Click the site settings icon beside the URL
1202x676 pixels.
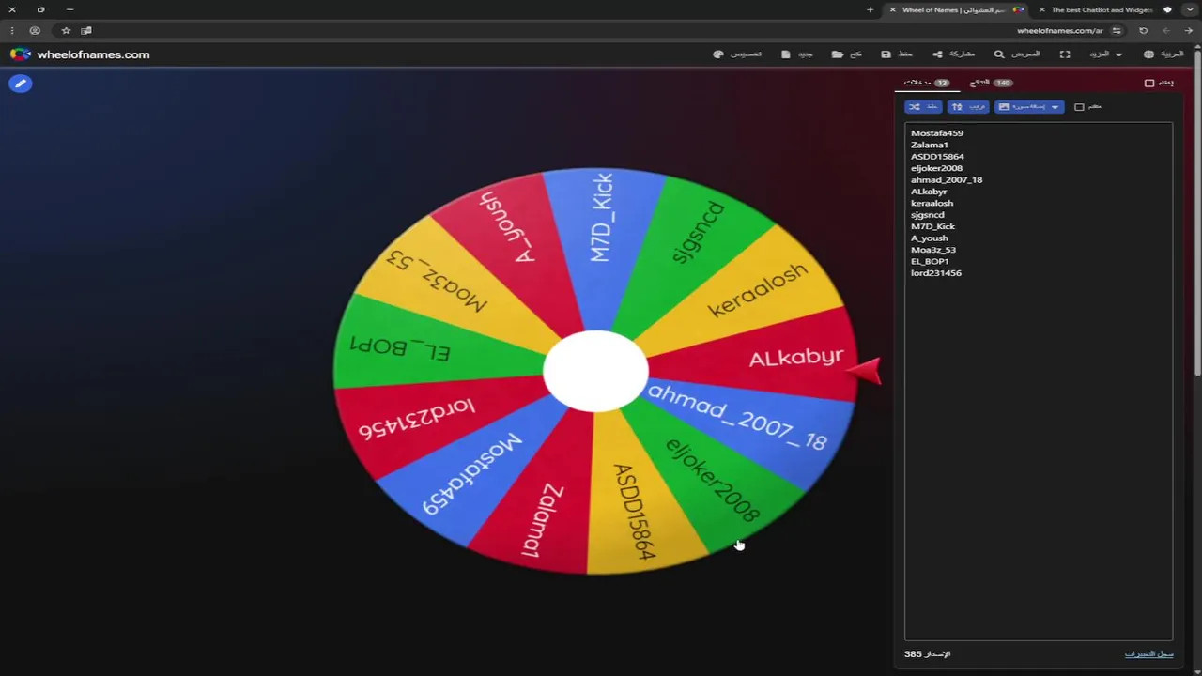(x=1117, y=31)
